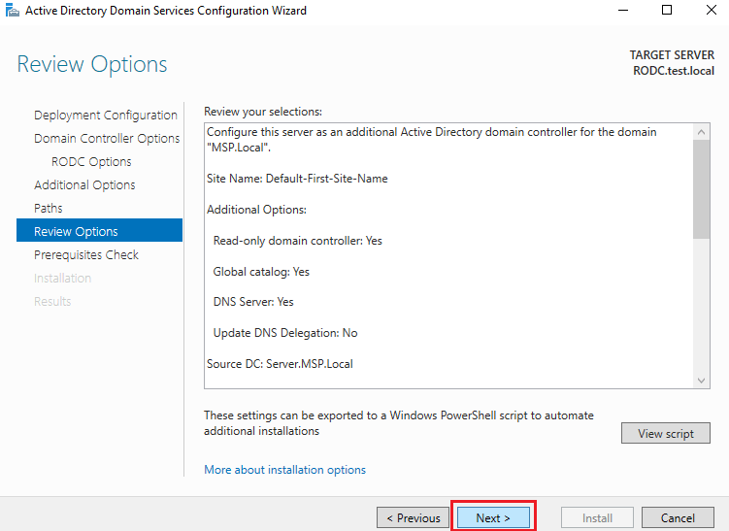
Task: Go back with the Previous button
Action: [414, 517]
